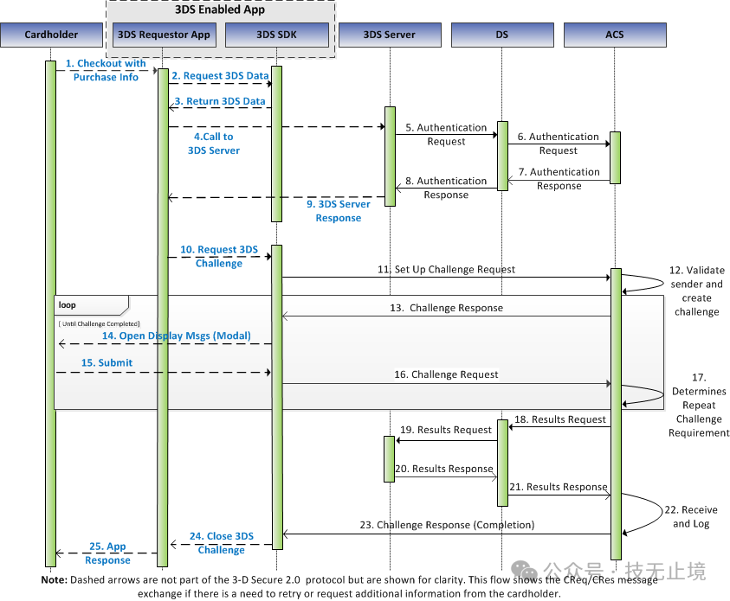Select the "10. Request 3DS Challenge" label
The image size is (730, 601).
coord(219,257)
